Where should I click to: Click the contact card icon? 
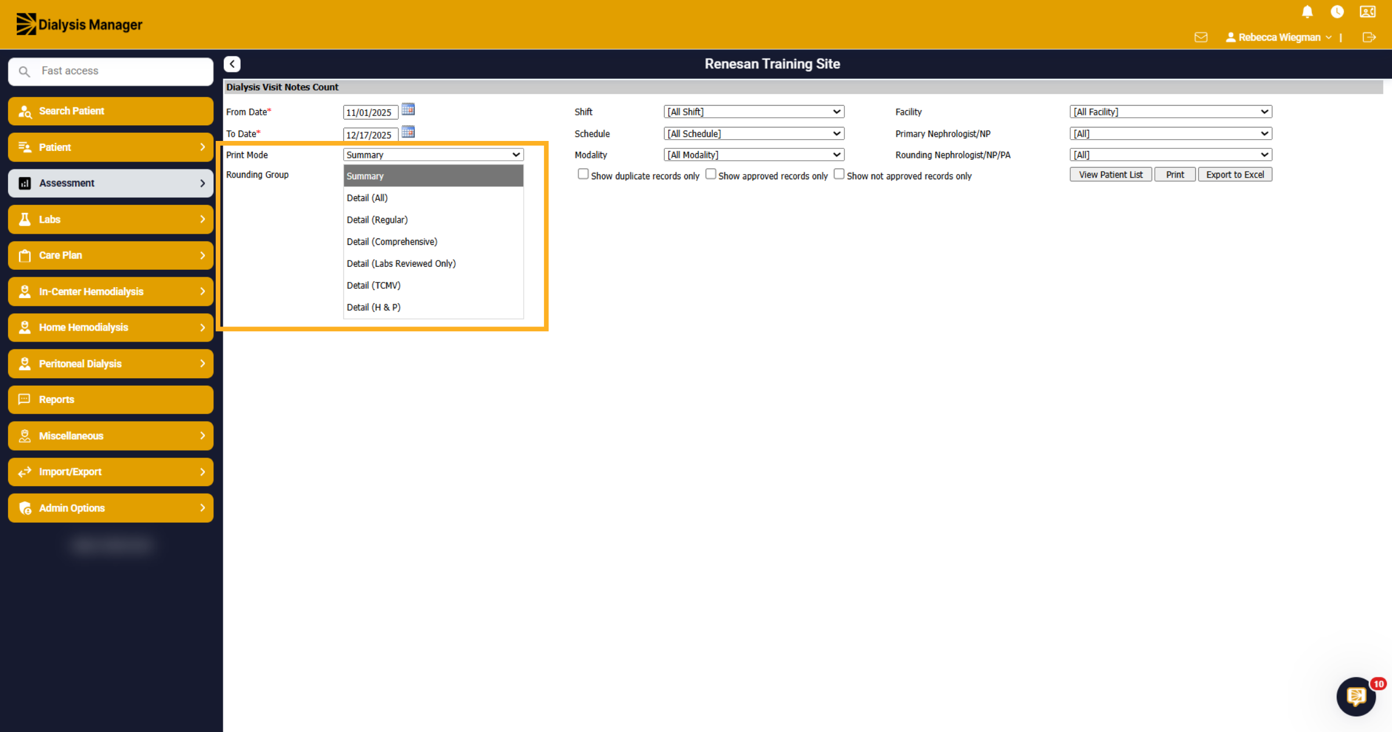[1368, 12]
